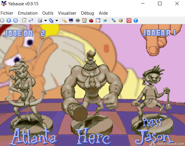The image size is (185, 146).
Task: Click the 'Atlanta' name label
Action: tap(33, 136)
